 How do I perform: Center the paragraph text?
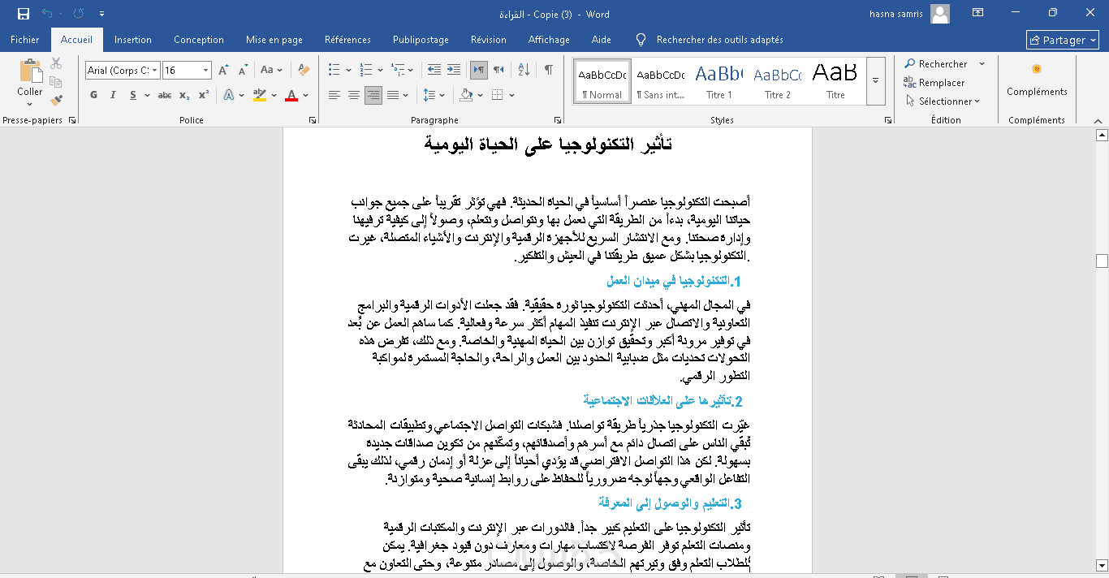(x=354, y=95)
